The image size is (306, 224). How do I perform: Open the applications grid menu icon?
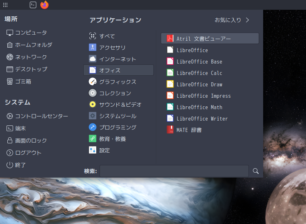(x=5, y=5)
